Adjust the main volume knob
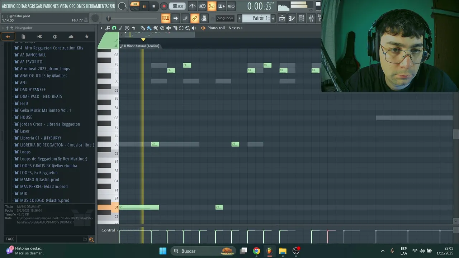This screenshot has width=459, height=258. tap(122, 6)
